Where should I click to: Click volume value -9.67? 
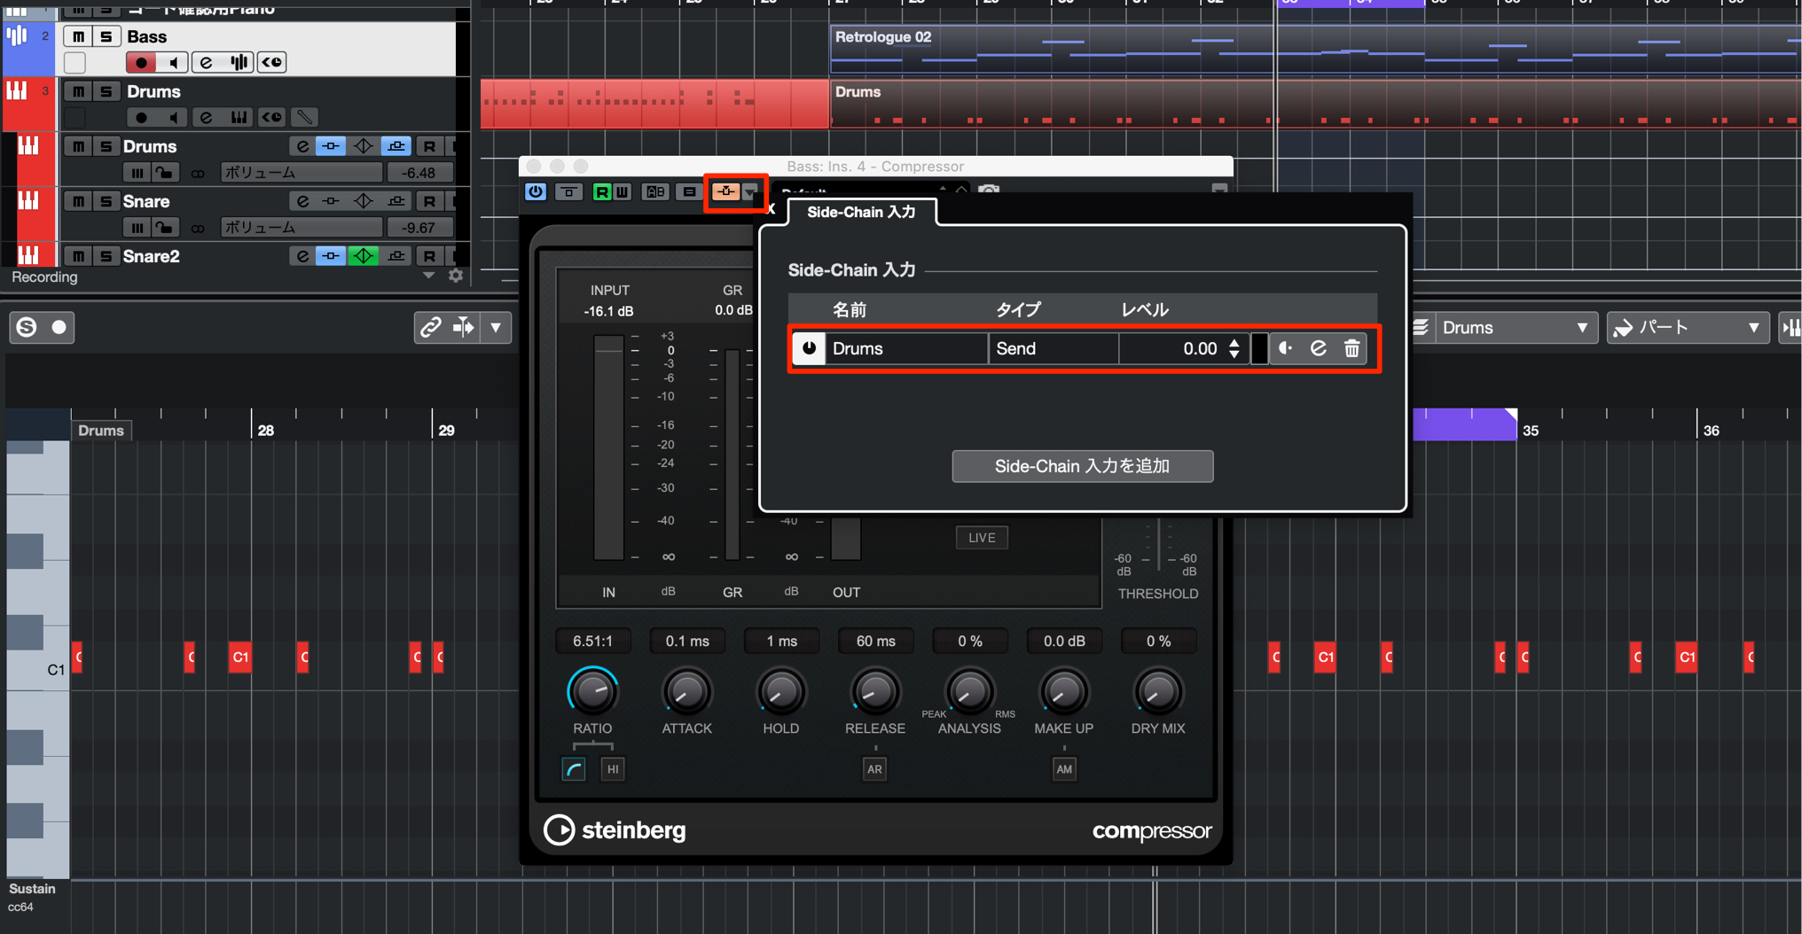coord(419,228)
